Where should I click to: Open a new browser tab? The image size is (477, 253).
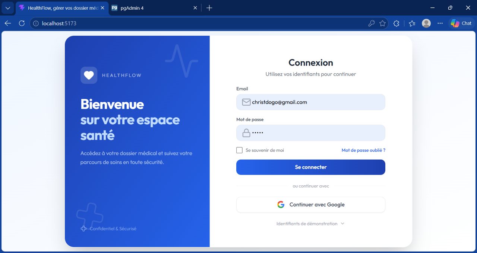point(209,8)
